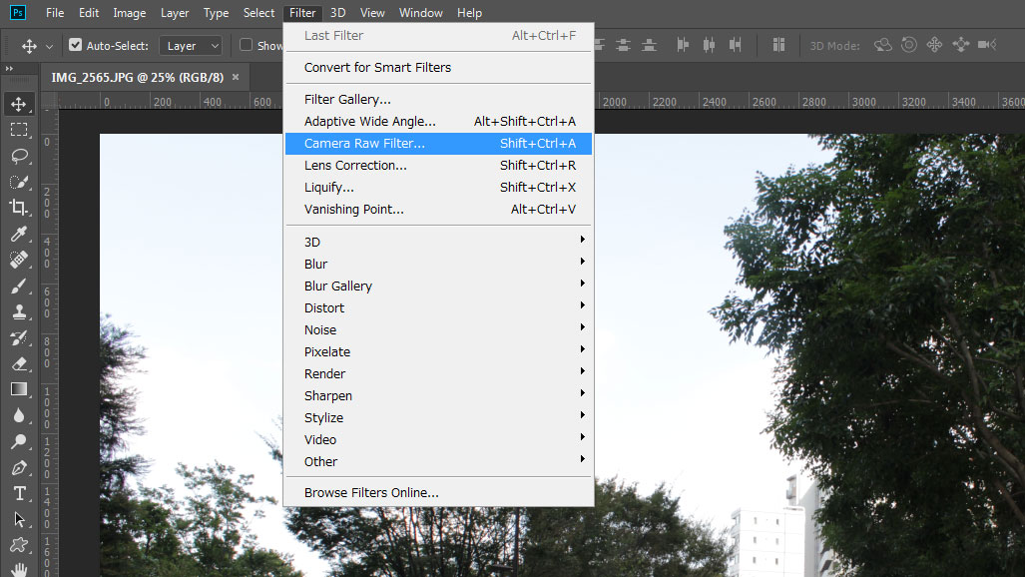The width and height of the screenshot is (1025, 577).
Task: Open the Window menu
Action: coord(420,12)
